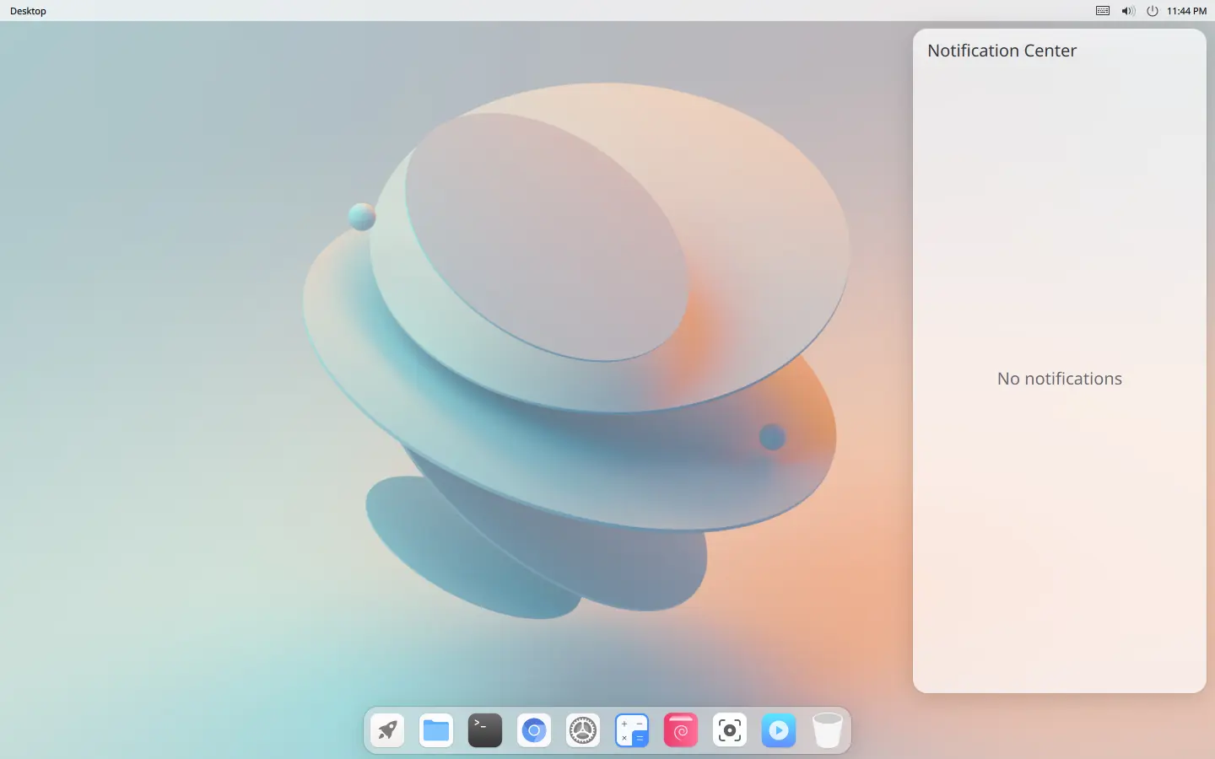Click the Notification Center title

(1002, 51)
